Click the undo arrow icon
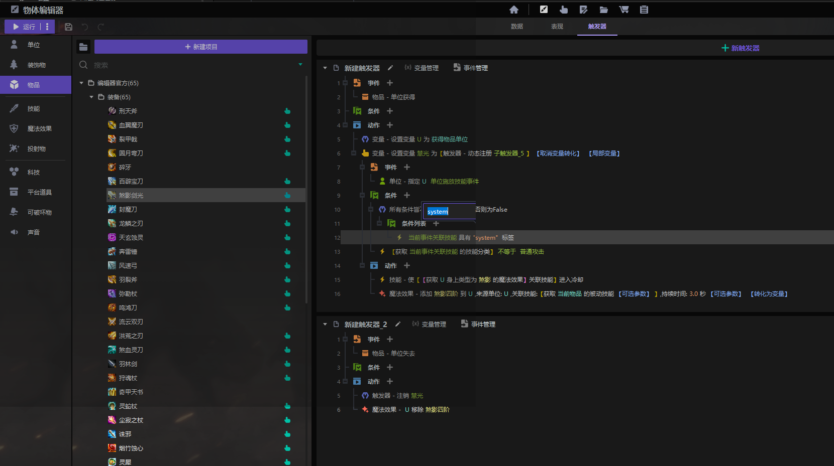This screenshot has width=834, height=466. pyautogui.click(x=85, y=27)
